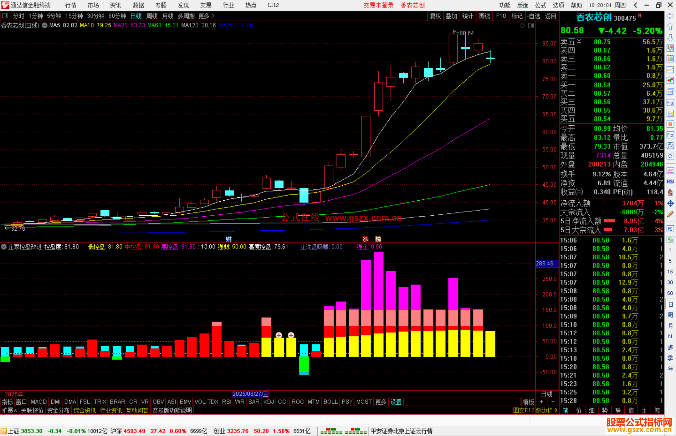
Task: Click the 返回 return button
Action: pyautogui.click(x=551, y=16)
